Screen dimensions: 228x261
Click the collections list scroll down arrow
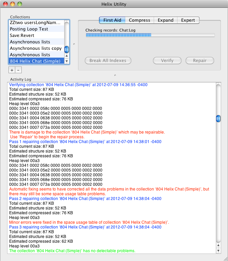click(67, 61)
